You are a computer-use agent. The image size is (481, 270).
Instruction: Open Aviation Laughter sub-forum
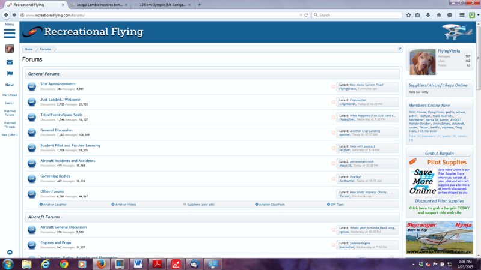pyautogui.click(x=55, y=205)
